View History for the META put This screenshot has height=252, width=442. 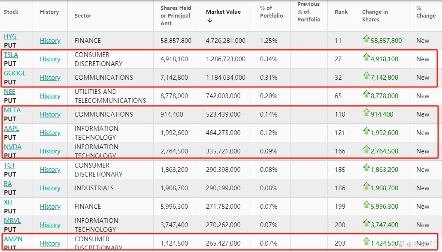pyautogui.click(x=50, y=114)
